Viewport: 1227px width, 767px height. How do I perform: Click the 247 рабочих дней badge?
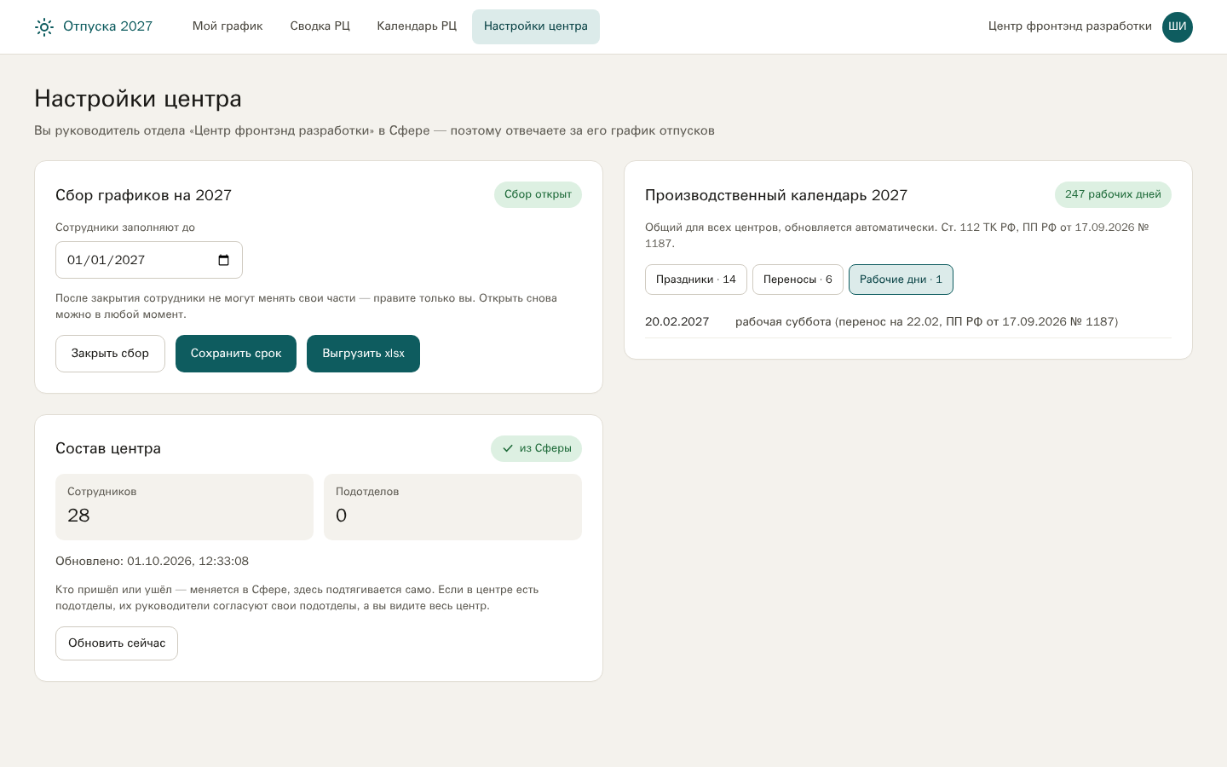click(1113, 194)
